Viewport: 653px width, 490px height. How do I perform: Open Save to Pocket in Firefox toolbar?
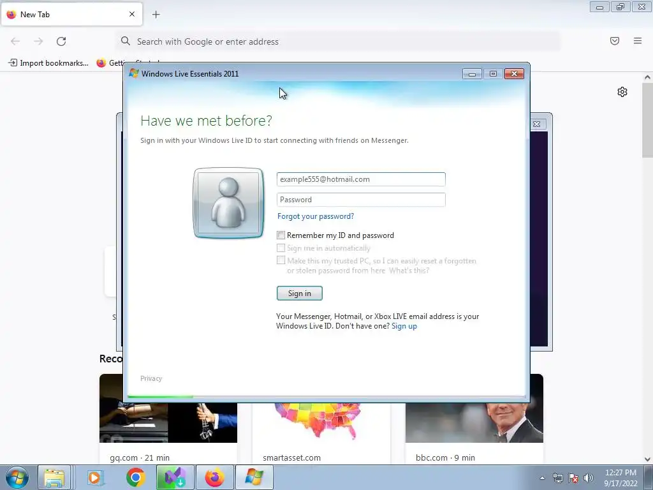(x=615, y=41)
